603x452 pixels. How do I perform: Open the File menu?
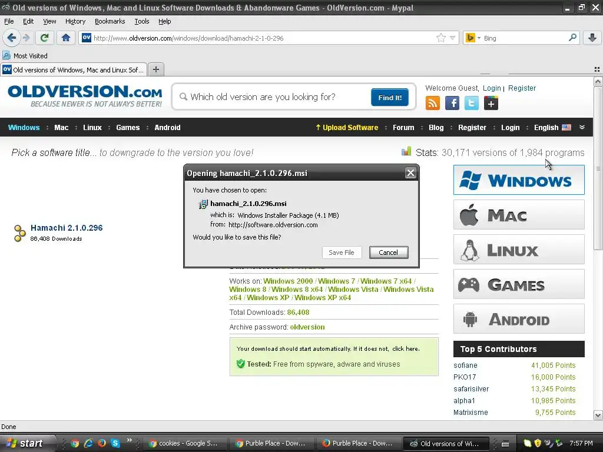[x=9, y=21]
